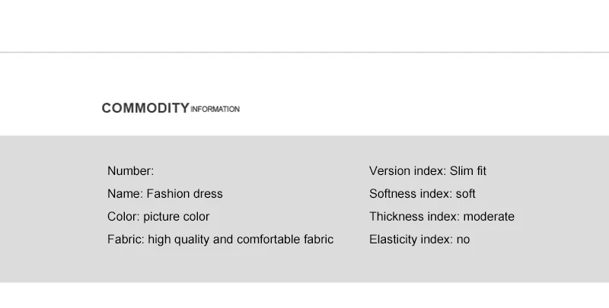Click the 'soft' softness value

(x=465, y=194)
